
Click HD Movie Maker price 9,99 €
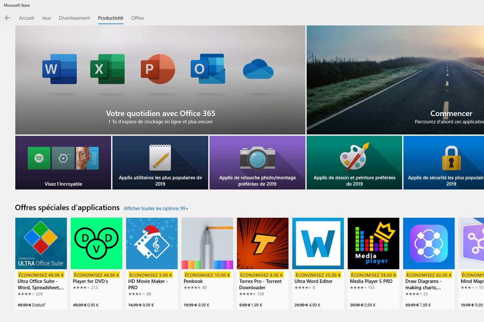(148, 305)
